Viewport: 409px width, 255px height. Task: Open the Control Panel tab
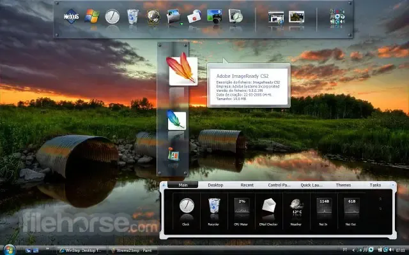click(x=279, y=185)
